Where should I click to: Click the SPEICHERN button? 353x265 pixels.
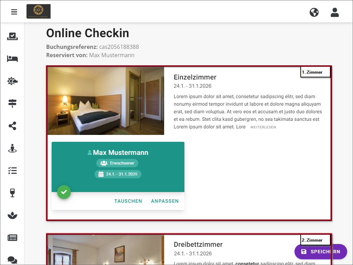(321, 252)
